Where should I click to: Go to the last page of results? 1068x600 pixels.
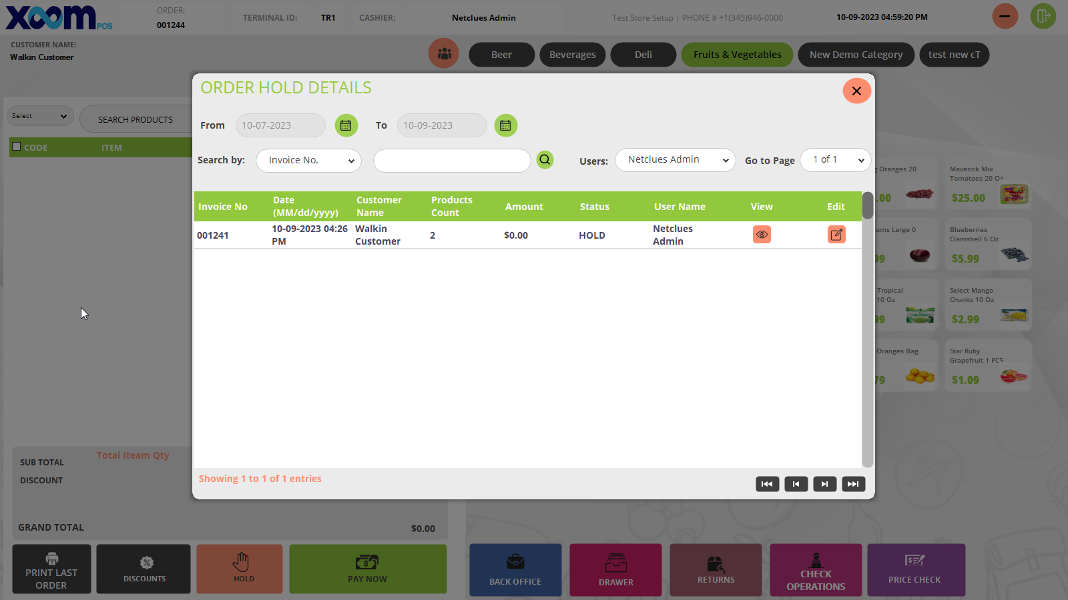click(853, 484)
